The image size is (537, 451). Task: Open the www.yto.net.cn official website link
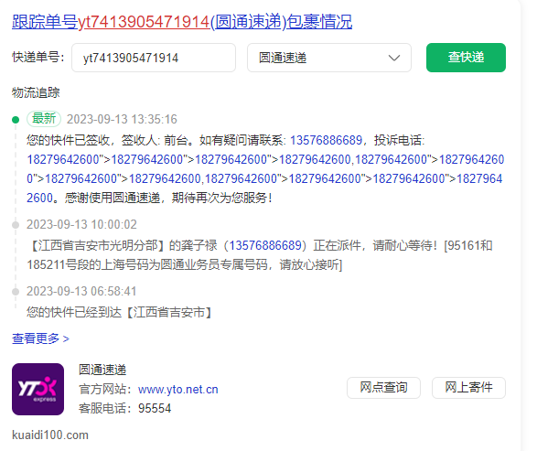tap(178, 390)
